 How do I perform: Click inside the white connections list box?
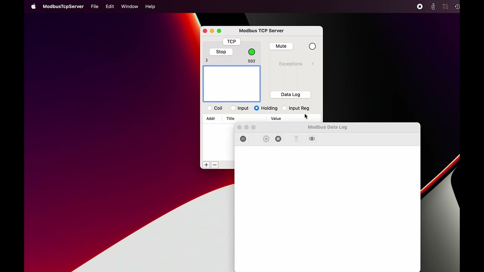(x=231, y=84)
